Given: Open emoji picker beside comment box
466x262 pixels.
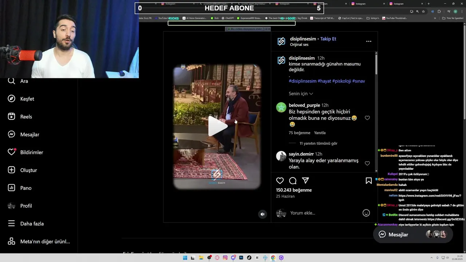Looking at the screenshot, I should (x=366, y=213).
